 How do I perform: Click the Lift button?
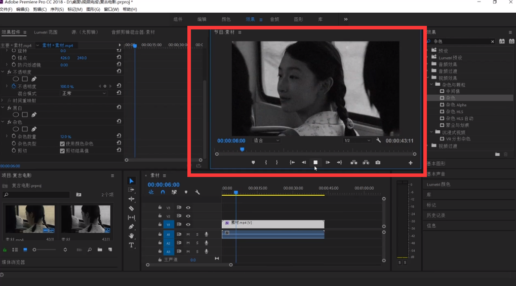click(354, 162)
